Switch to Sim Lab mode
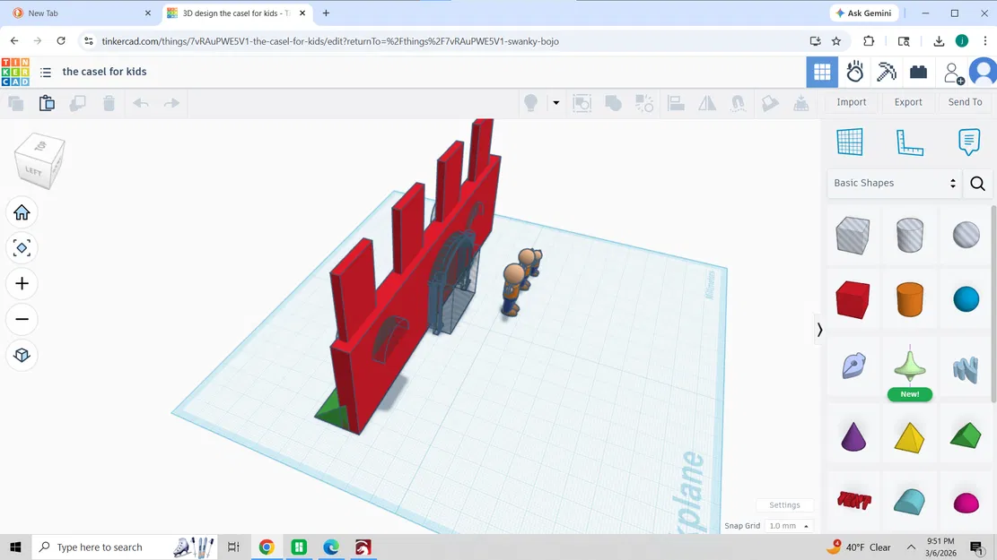The width and height of the screenshot is (997, 560). click(x=854, y=72)
